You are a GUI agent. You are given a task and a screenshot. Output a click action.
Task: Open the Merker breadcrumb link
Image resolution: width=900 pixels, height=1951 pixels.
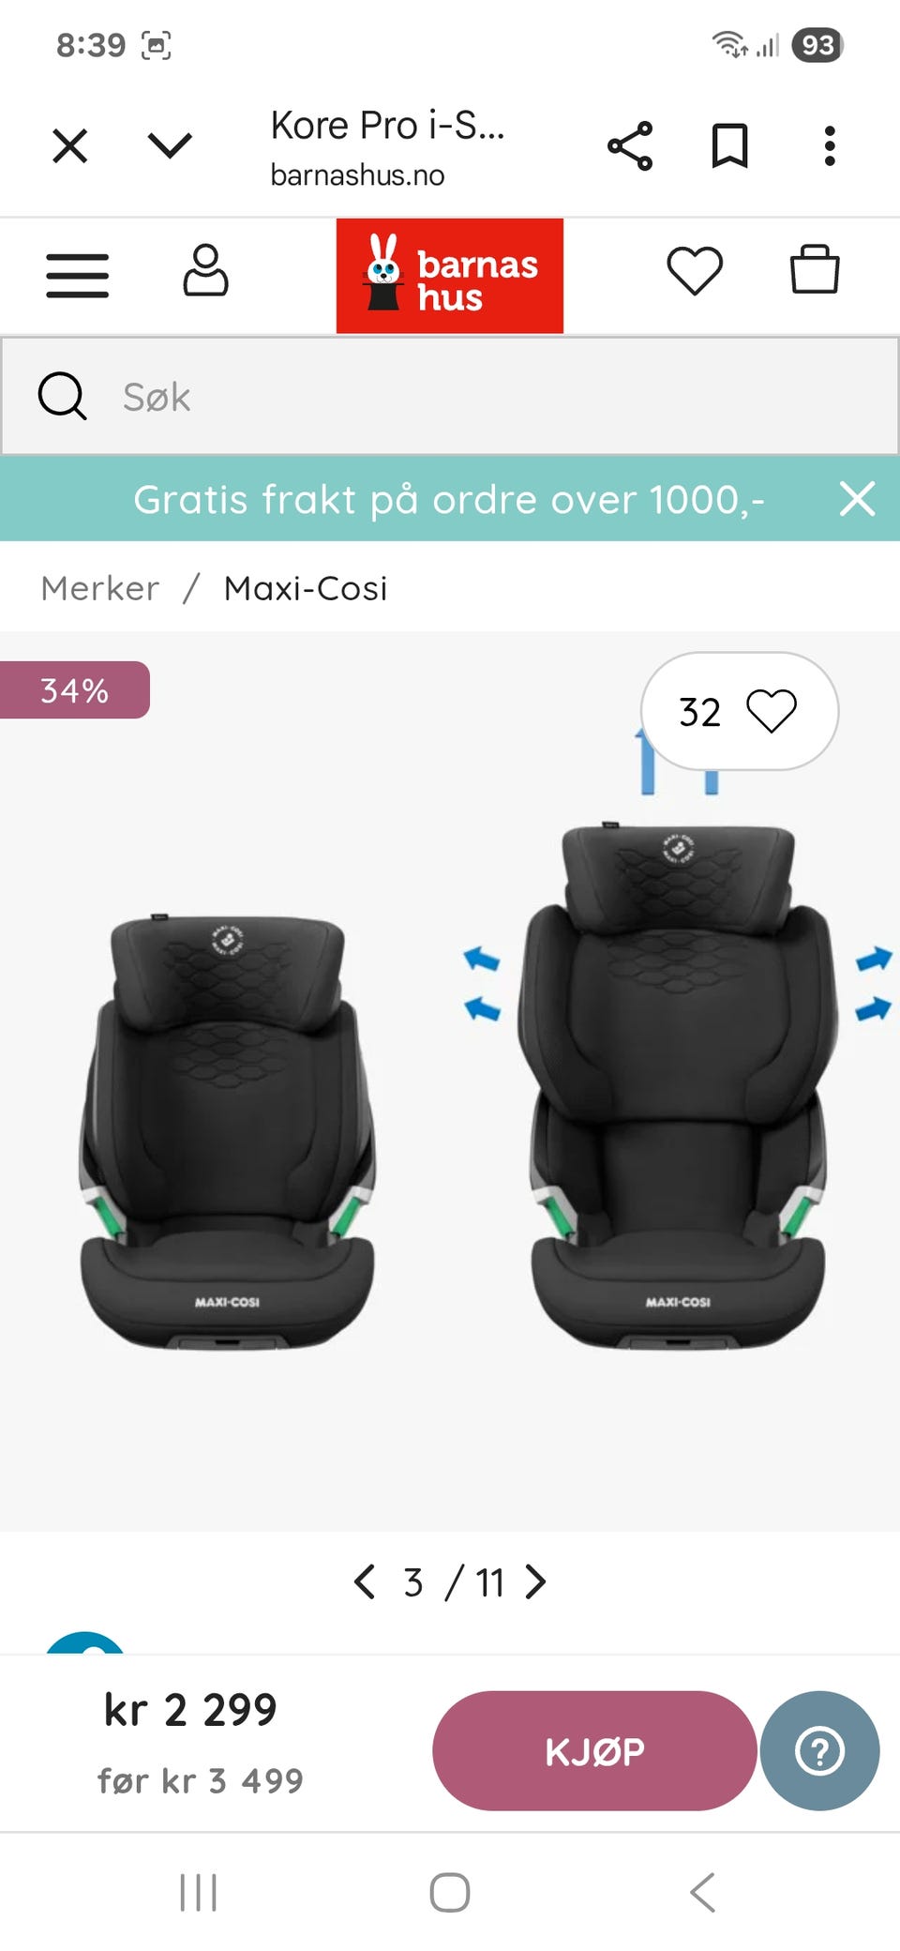[x=100, y=588]
